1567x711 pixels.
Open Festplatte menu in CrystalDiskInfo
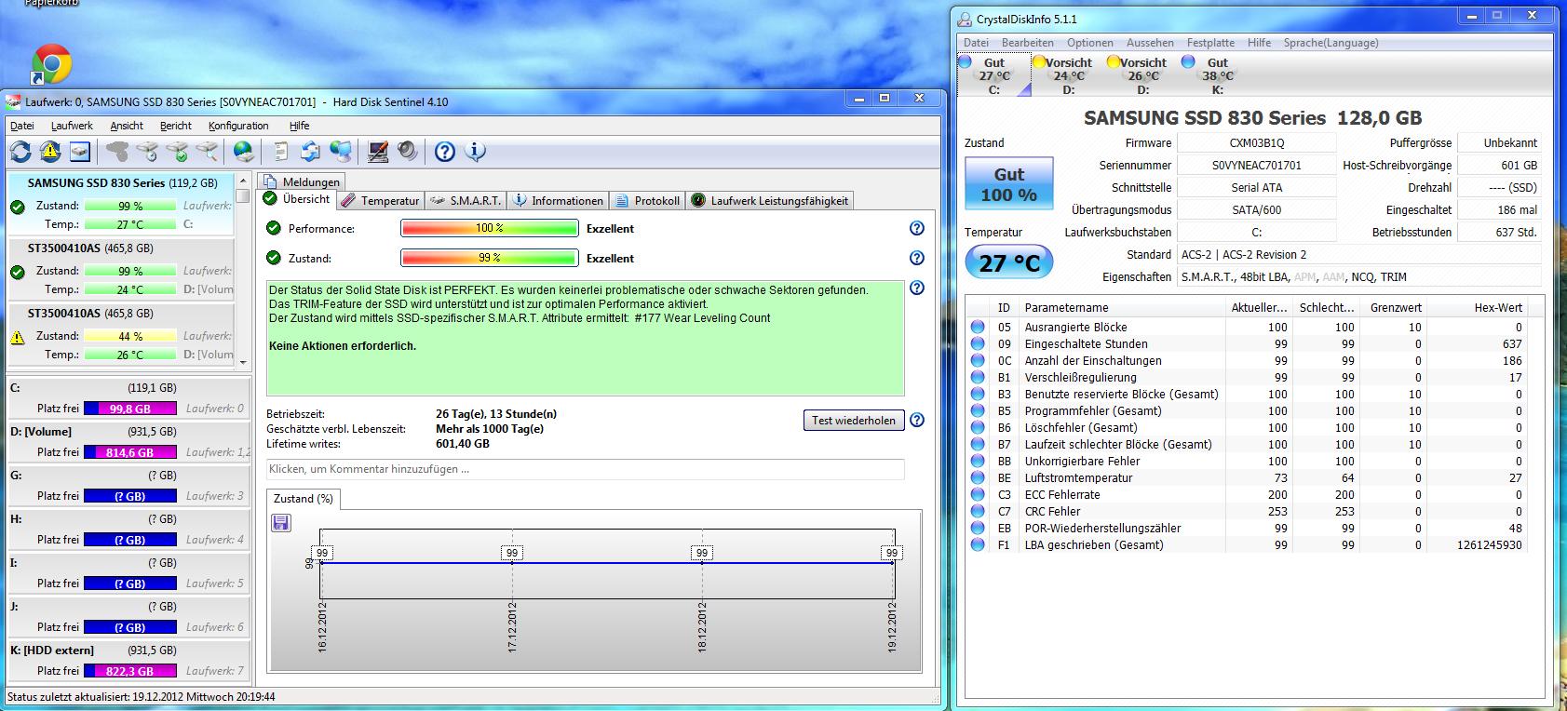(1210, 43)
